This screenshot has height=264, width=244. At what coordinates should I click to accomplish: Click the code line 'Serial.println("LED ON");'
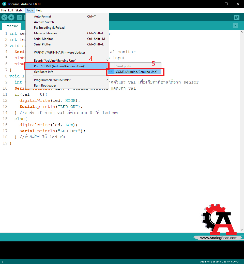[51, 107]
